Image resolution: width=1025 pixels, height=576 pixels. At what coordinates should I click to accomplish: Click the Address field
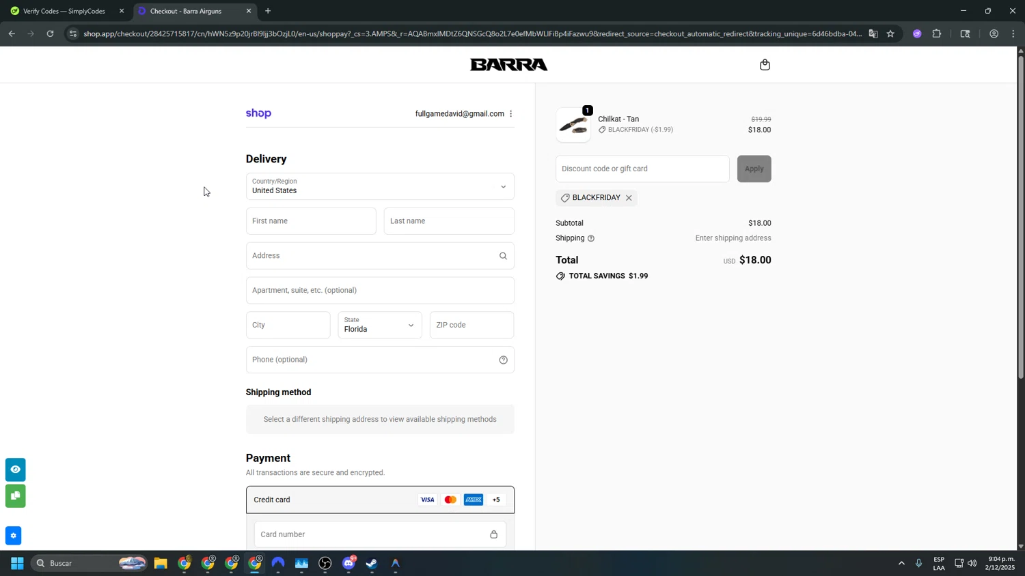[380, 256]
